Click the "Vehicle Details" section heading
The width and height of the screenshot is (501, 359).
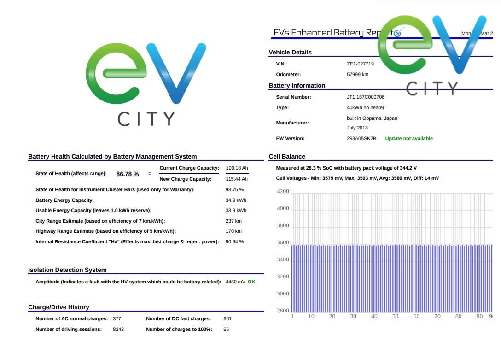point(290,53)
